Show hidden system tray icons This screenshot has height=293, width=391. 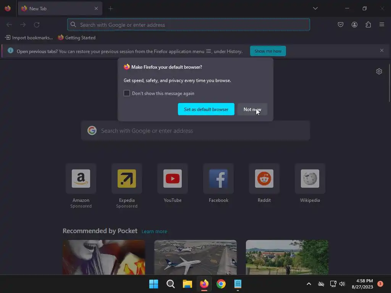pos(309,284)
